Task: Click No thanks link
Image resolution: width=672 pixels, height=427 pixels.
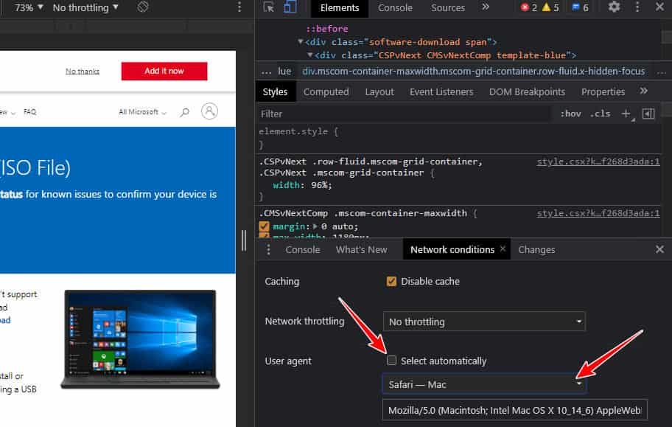Action: 83,72
